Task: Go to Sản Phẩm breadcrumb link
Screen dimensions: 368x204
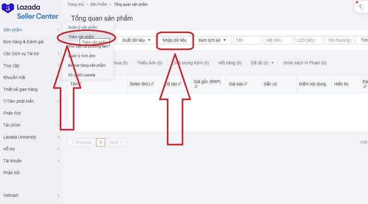Action: (x=98, y=4)
